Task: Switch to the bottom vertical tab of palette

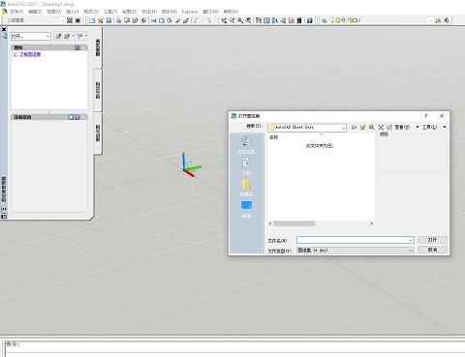Action: coord(98,133)
